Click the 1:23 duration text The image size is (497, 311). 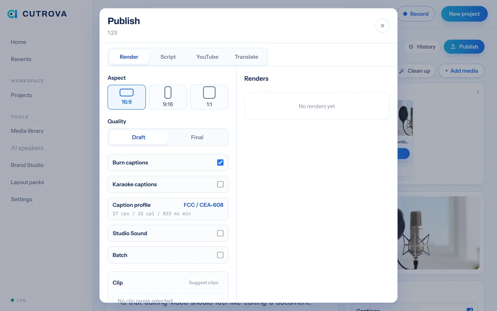point(112,33)
